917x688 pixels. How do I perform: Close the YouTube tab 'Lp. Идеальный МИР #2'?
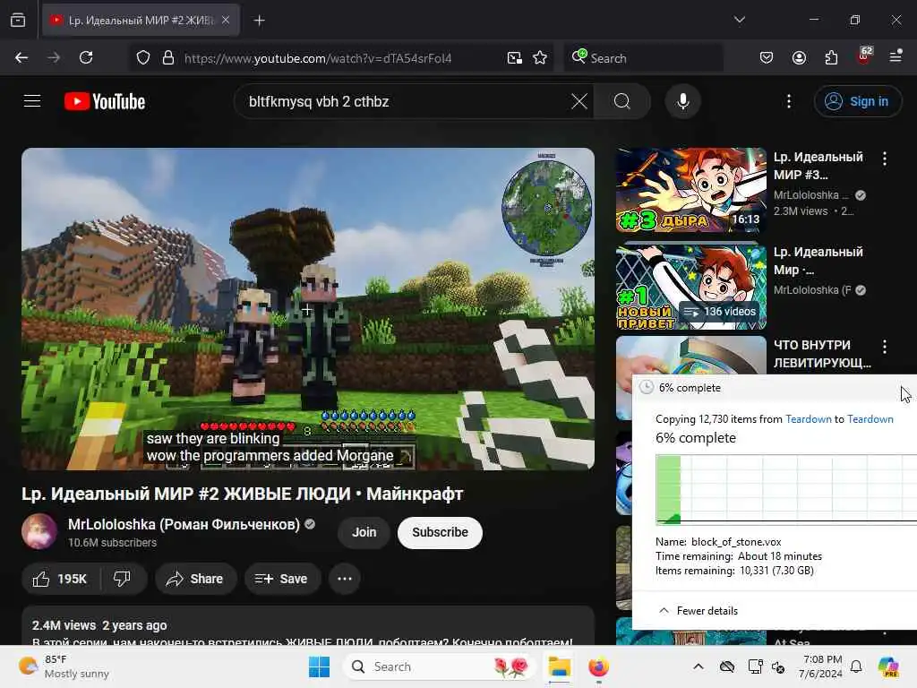[x=226, y=20]
